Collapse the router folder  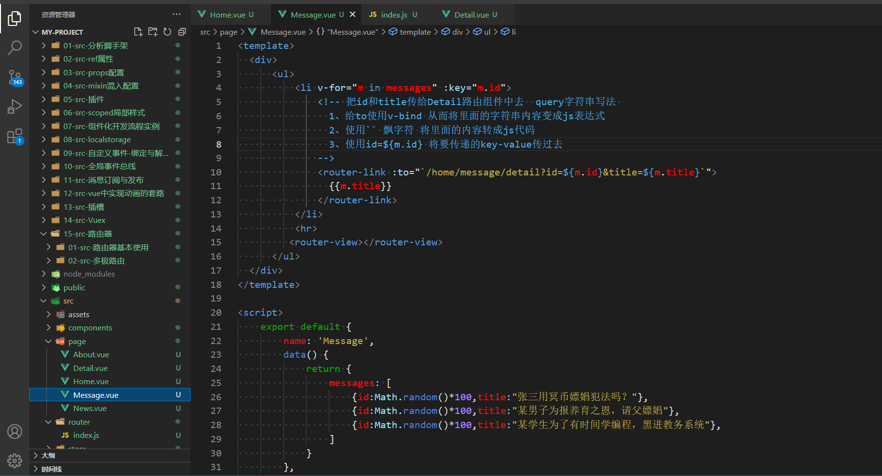[x=110, y=422]
